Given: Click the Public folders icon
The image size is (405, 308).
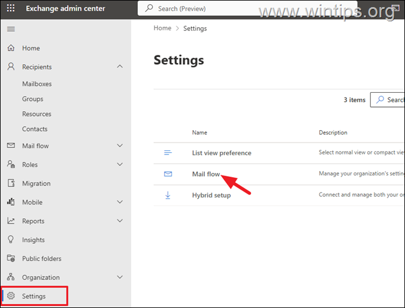Looking at the screenshot, I should 11,258.
